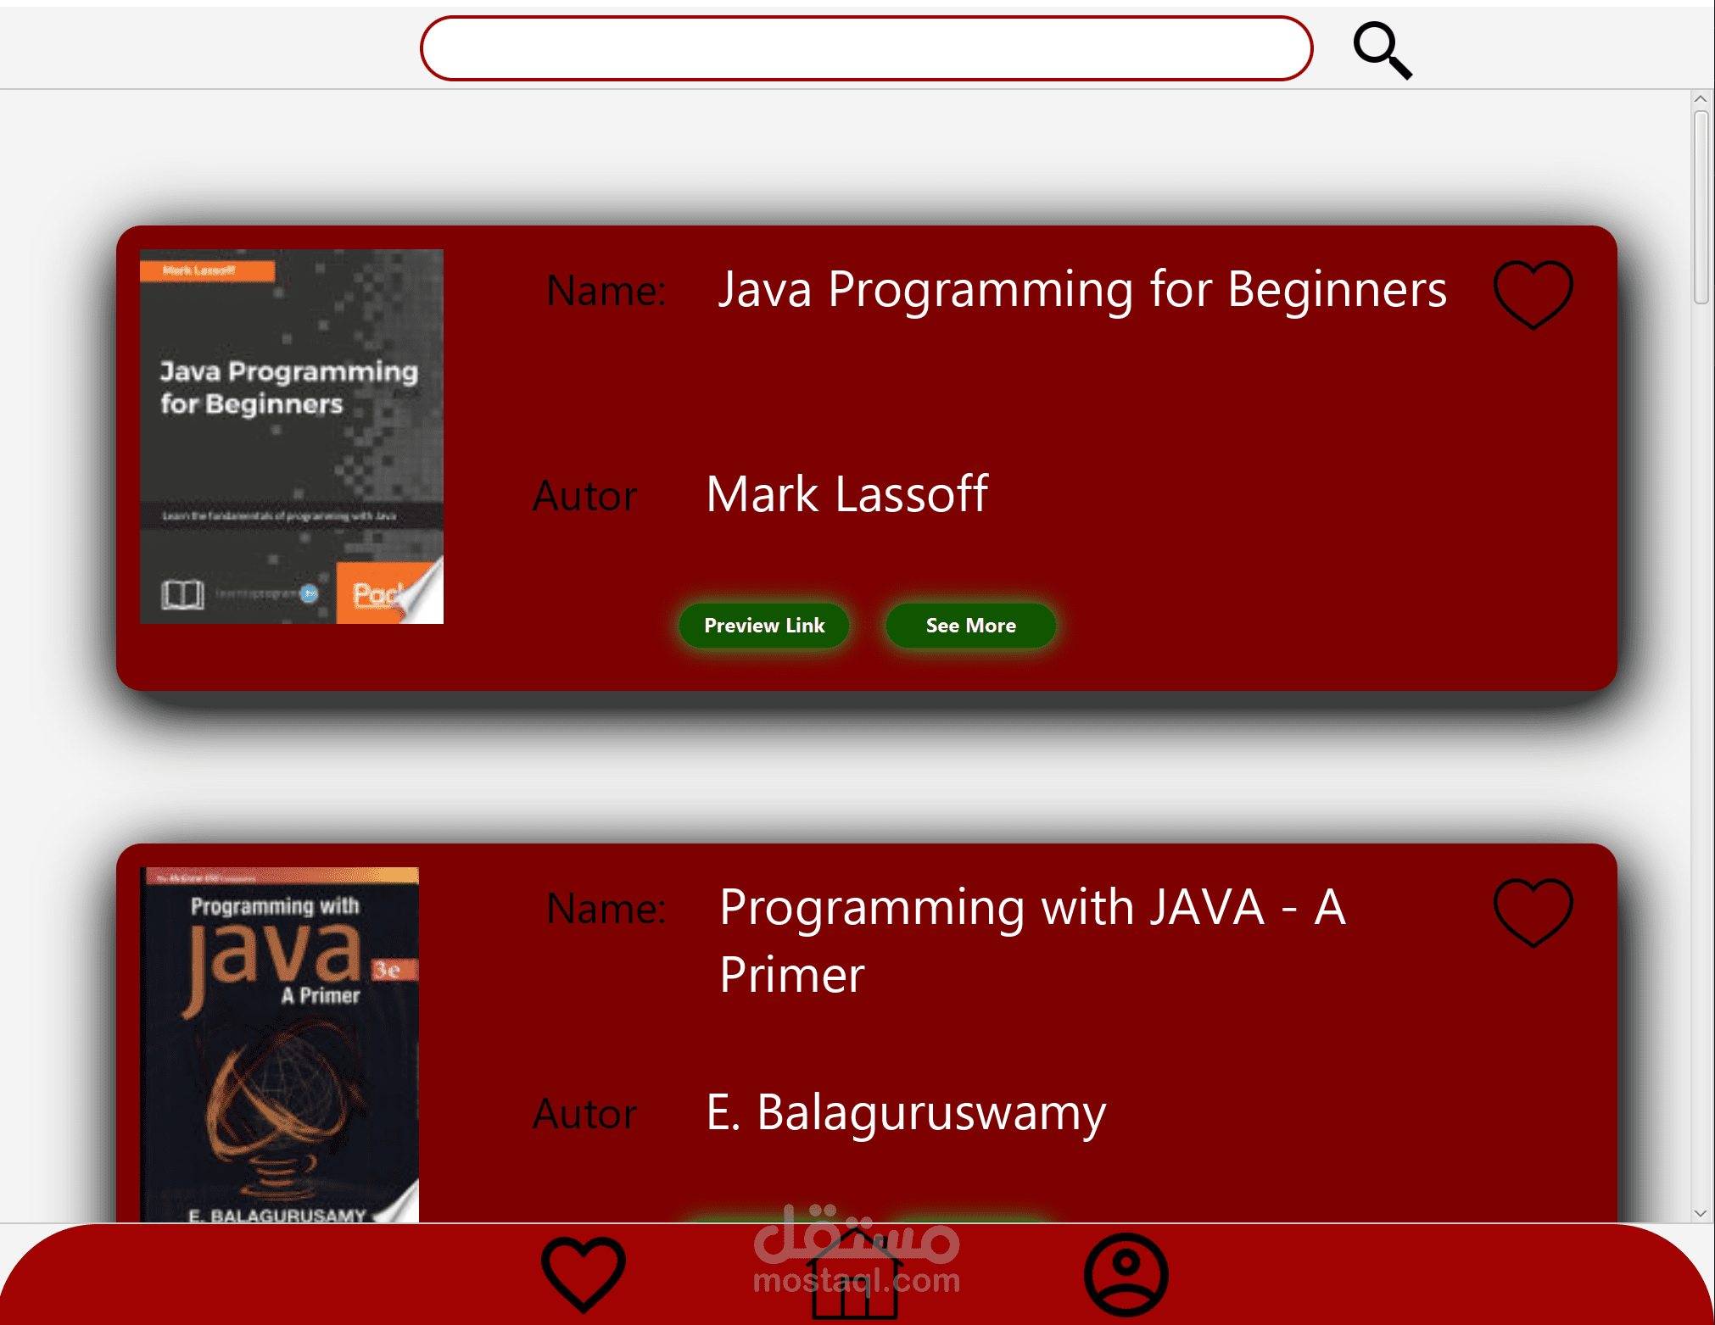Select the title Java Programming for Beginners
The width and height of the screenshot is (1715, 1325).
point(1081,290)
